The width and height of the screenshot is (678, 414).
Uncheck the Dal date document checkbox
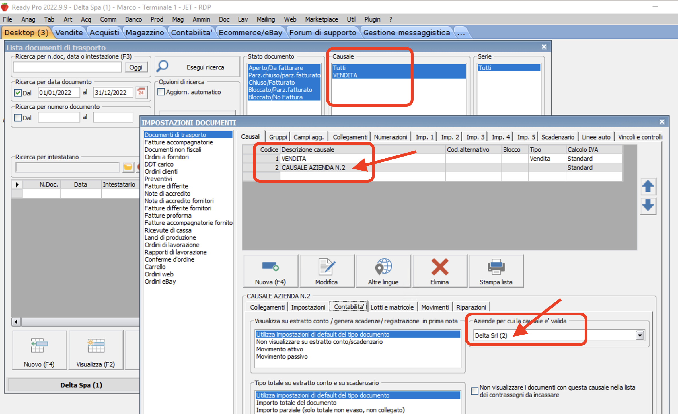(18, 93)
